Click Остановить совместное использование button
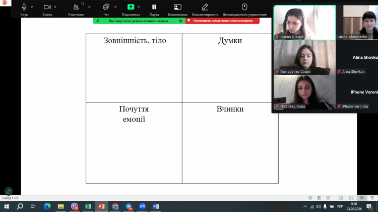 [x=222, y=21]
